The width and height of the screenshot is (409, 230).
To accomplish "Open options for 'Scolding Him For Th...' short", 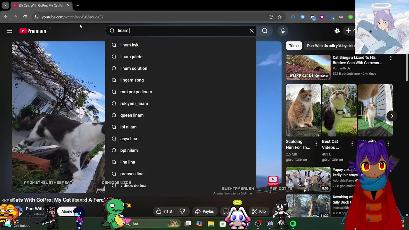I will 316,144.
